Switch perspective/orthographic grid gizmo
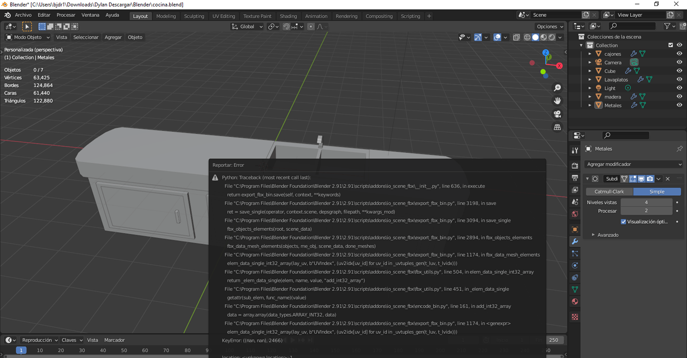The width and height of the screenshot is (687, 358). [558, 127]
